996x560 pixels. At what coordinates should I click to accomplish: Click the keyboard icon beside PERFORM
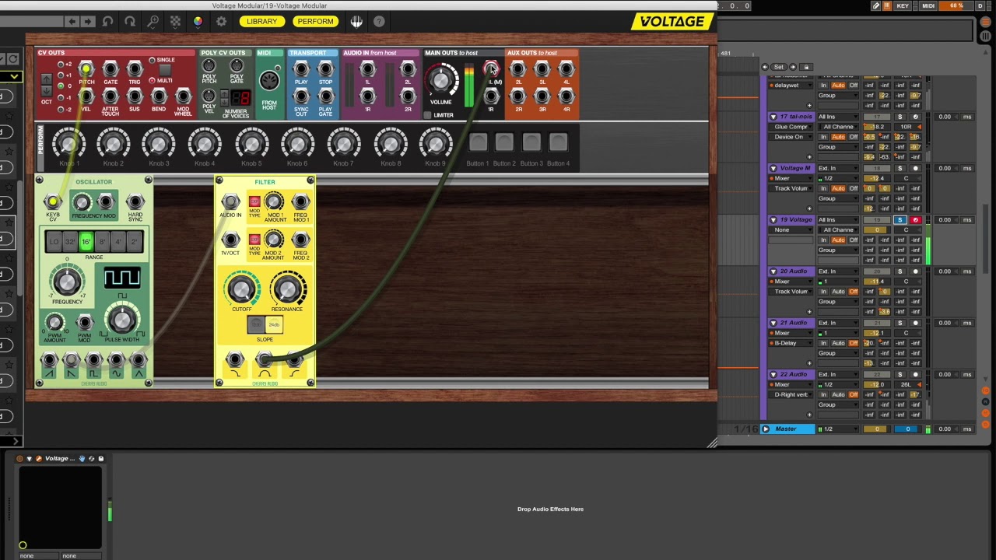[356, 22]
